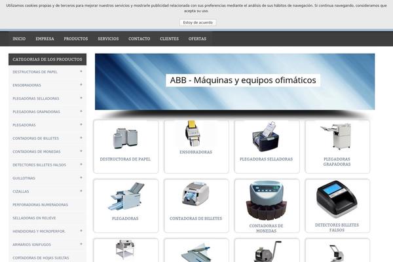The width and height of the screenshot is (393, 262).
Task: Open ENSOBRADORAS card title
Action: 196,152
